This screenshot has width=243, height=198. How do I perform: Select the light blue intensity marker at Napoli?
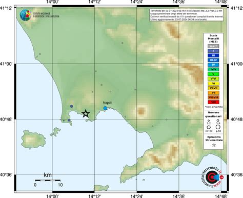pyautogui.click(x=105, y=108)
